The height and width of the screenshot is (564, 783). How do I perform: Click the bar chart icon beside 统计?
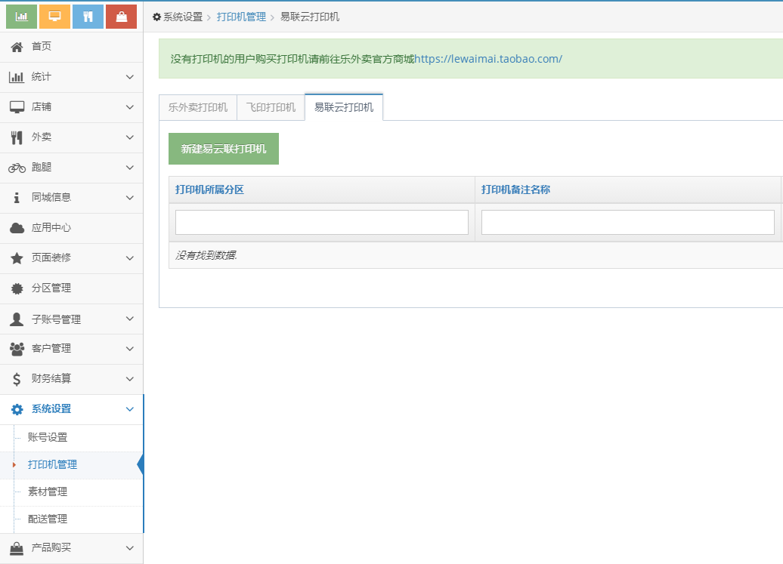coord(17,77)
